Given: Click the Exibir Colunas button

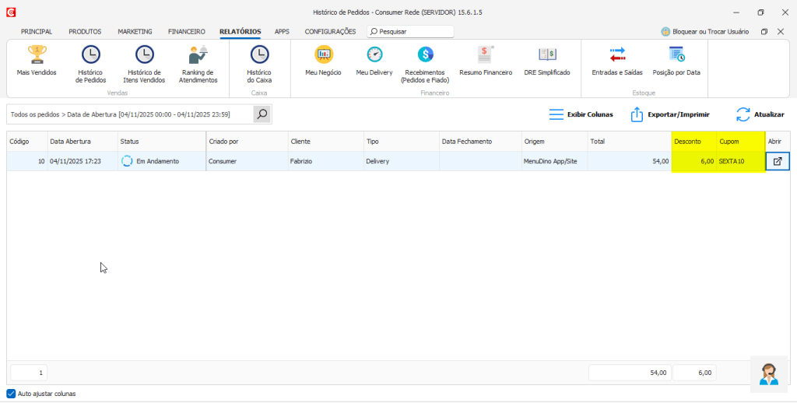Looking at the screenshot, I should click(x=581, y=114).
